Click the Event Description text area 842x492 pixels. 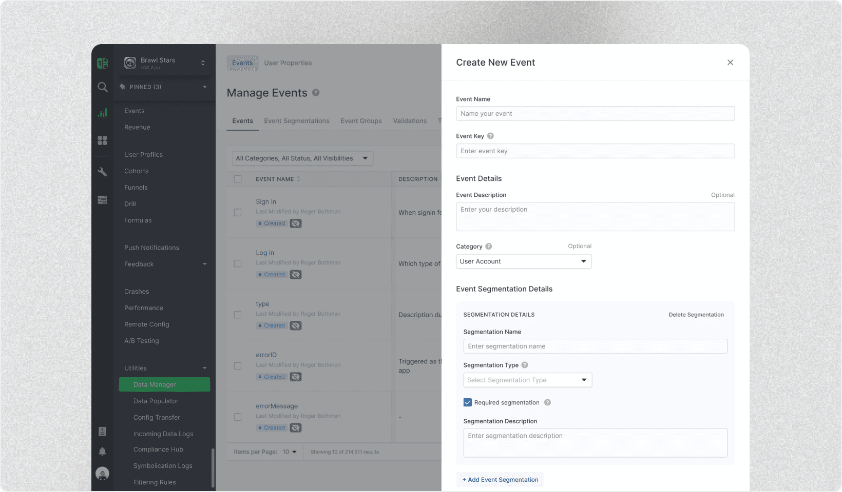(595, 217)
